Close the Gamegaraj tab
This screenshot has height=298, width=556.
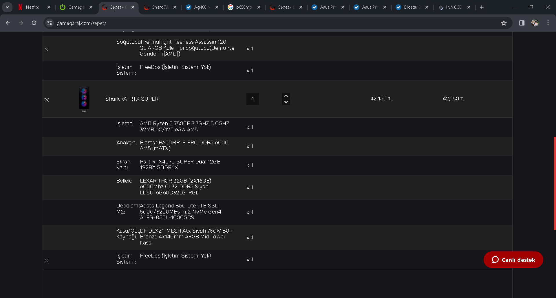click(91, 7)
